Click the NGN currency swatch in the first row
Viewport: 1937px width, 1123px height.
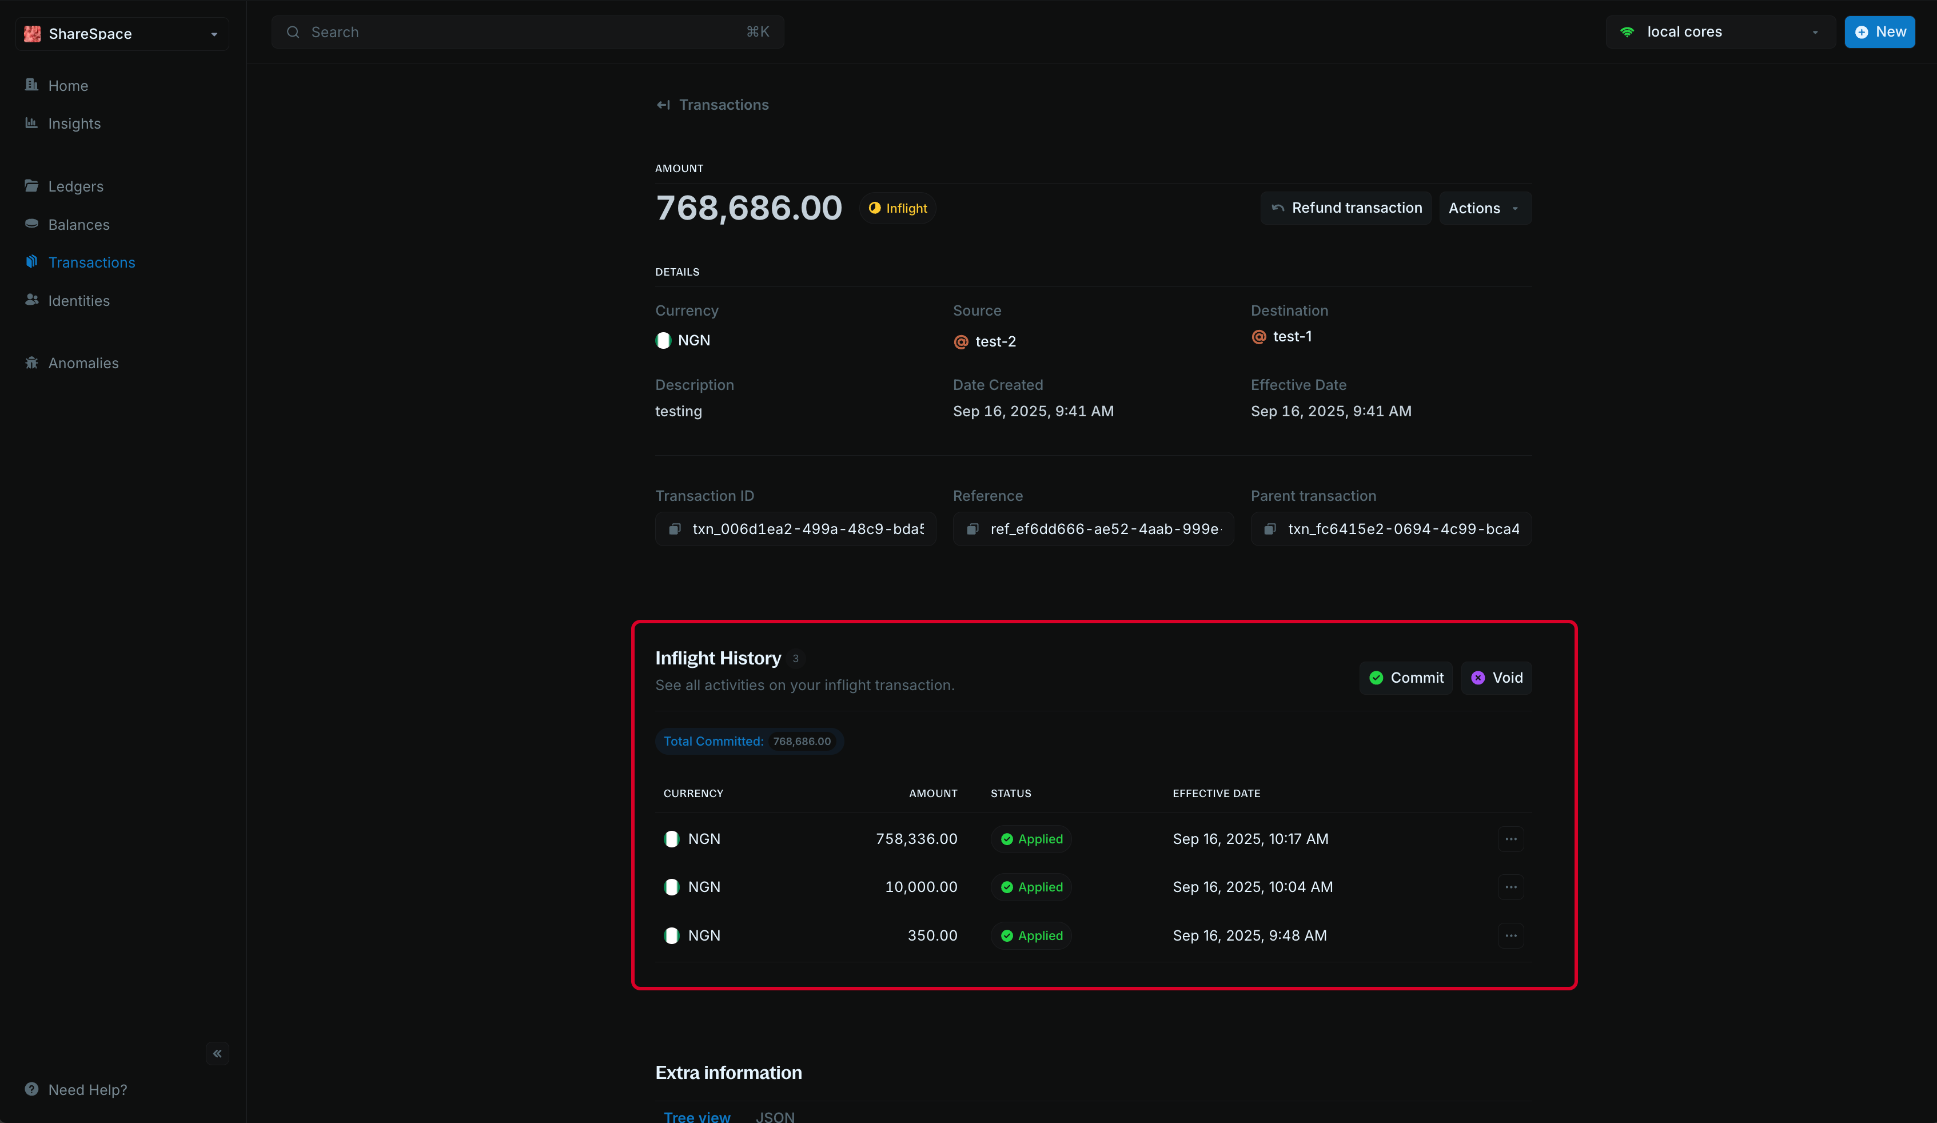[x=672, y=839]
